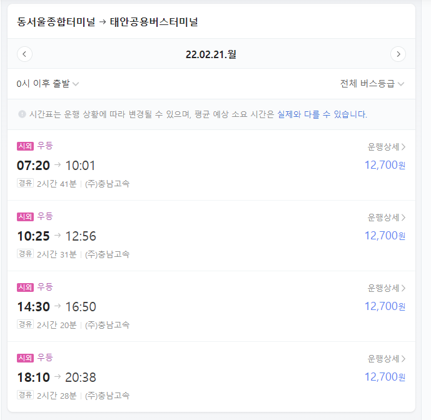Click 시외 badge on the 07:20 bus
Viewport: 431px width, 420px height.
(25, 146)
